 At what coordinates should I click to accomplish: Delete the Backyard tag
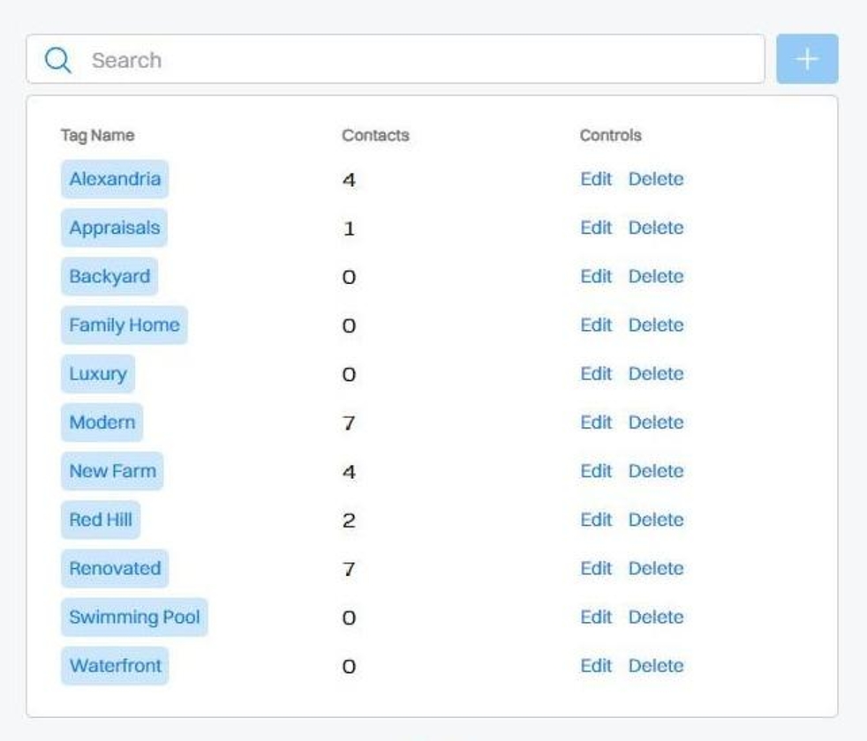tap(656, 276)
